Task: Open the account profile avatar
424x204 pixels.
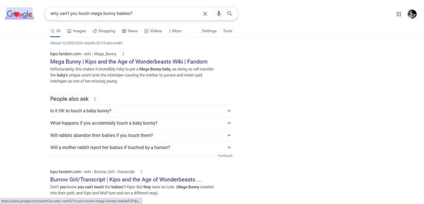Action: pyautogui.click(x=412, y=14)
